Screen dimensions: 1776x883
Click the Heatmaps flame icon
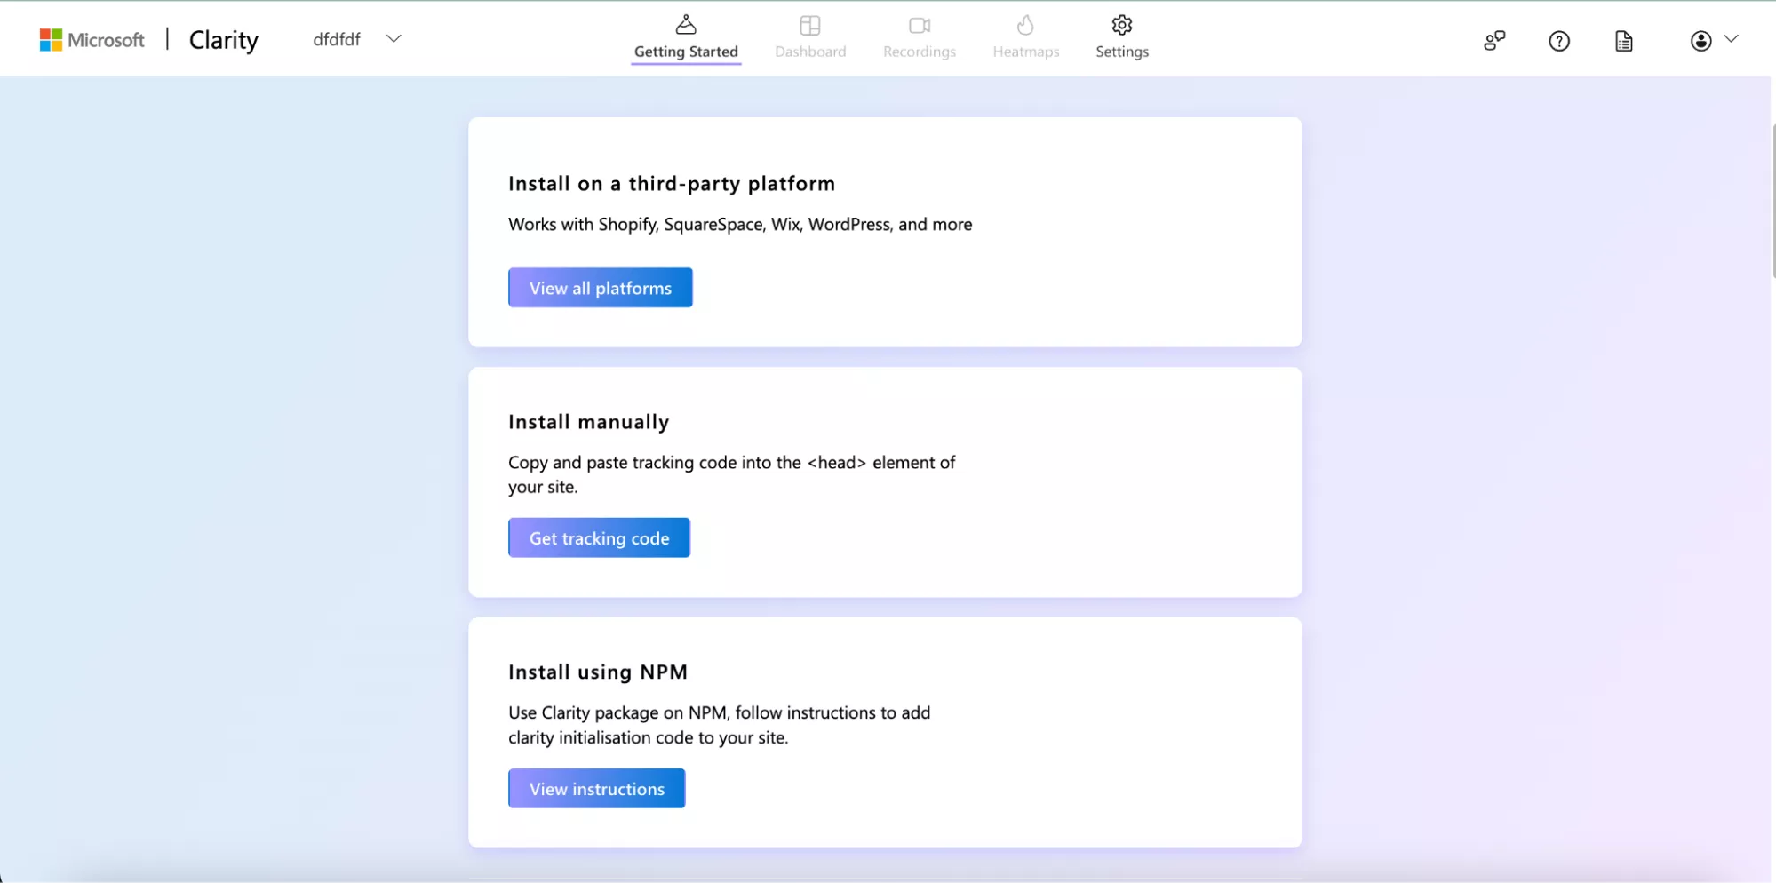(x=1025, y=25)
